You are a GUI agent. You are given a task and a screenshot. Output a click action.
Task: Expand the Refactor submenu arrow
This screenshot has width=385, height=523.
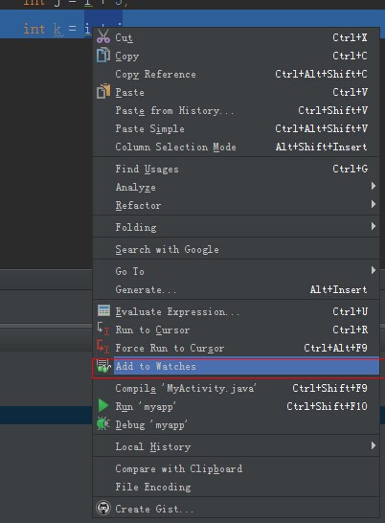(374, 204)
